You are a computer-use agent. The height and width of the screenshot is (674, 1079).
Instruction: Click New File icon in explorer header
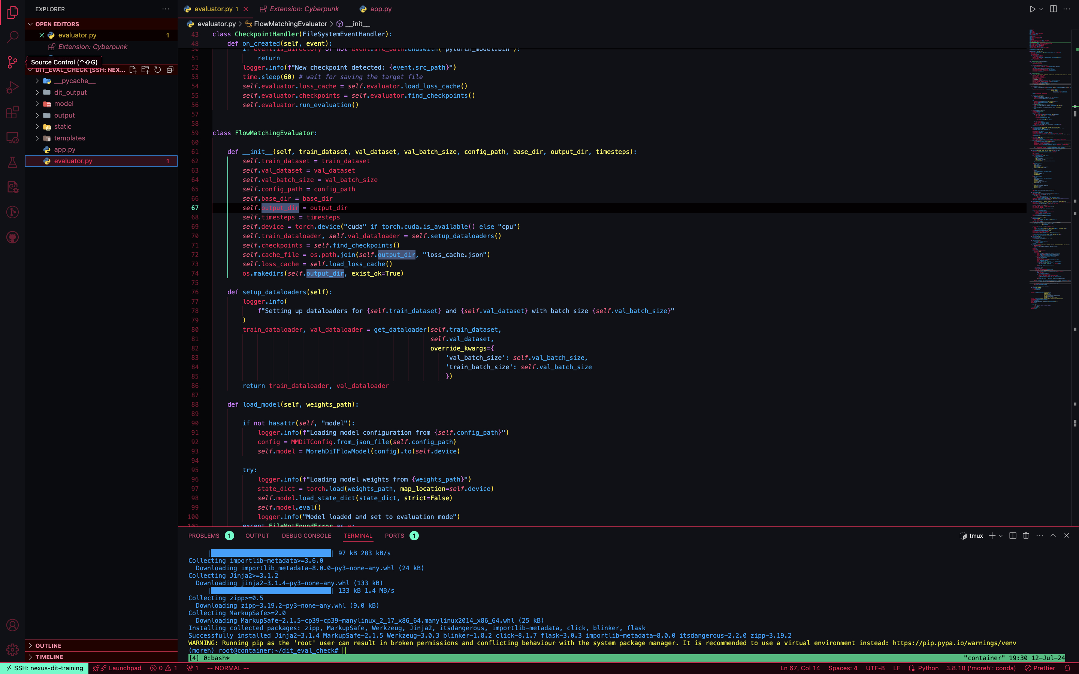132,70
